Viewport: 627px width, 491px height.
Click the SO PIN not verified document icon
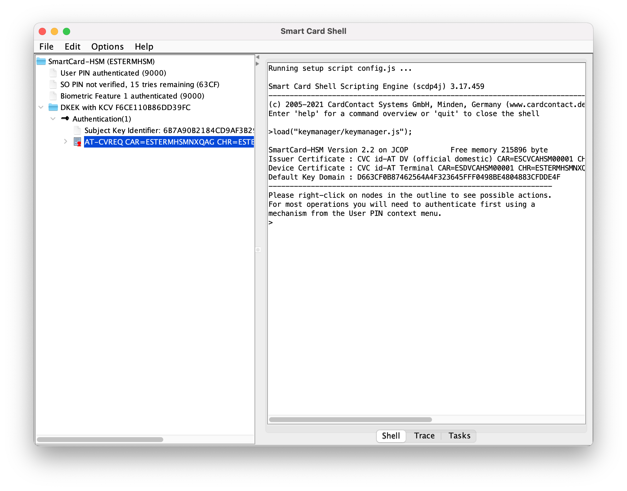point(53,84)
